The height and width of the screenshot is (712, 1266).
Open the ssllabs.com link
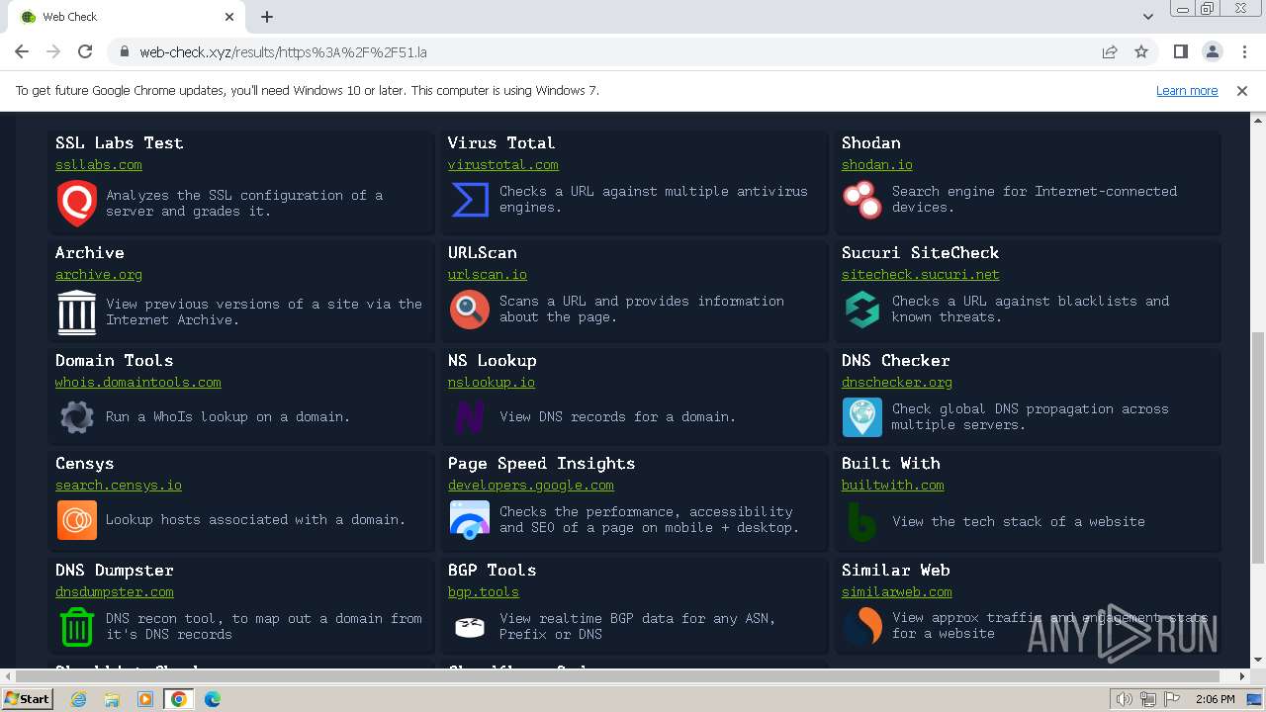click(99, 165)
